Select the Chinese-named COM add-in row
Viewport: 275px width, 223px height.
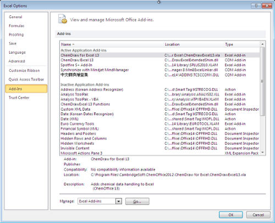tap(160, 75)
